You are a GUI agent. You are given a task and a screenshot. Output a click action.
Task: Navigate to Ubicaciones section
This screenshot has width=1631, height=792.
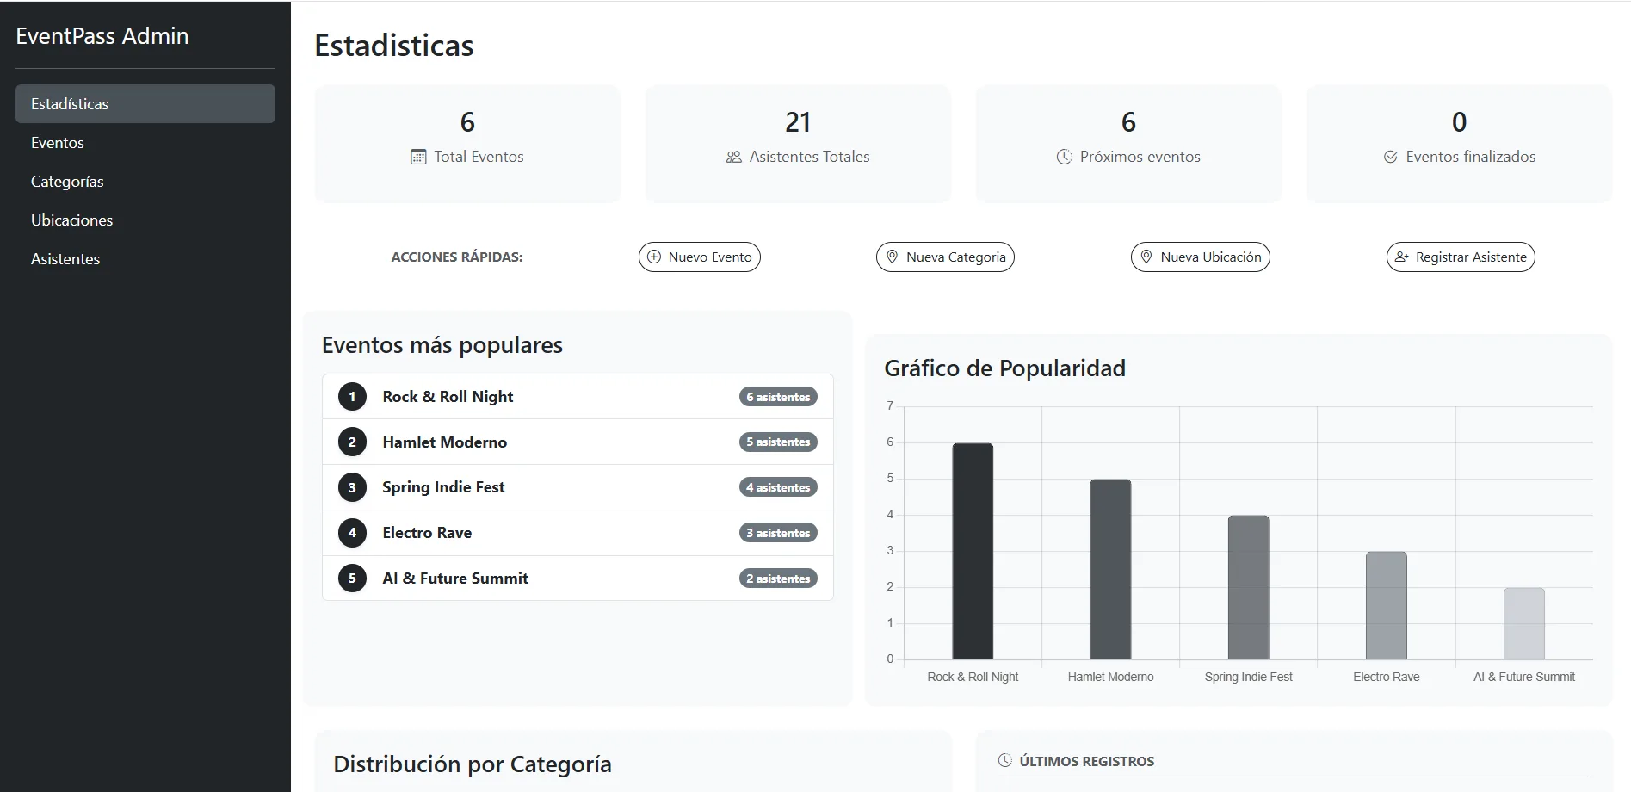point(145,220)
